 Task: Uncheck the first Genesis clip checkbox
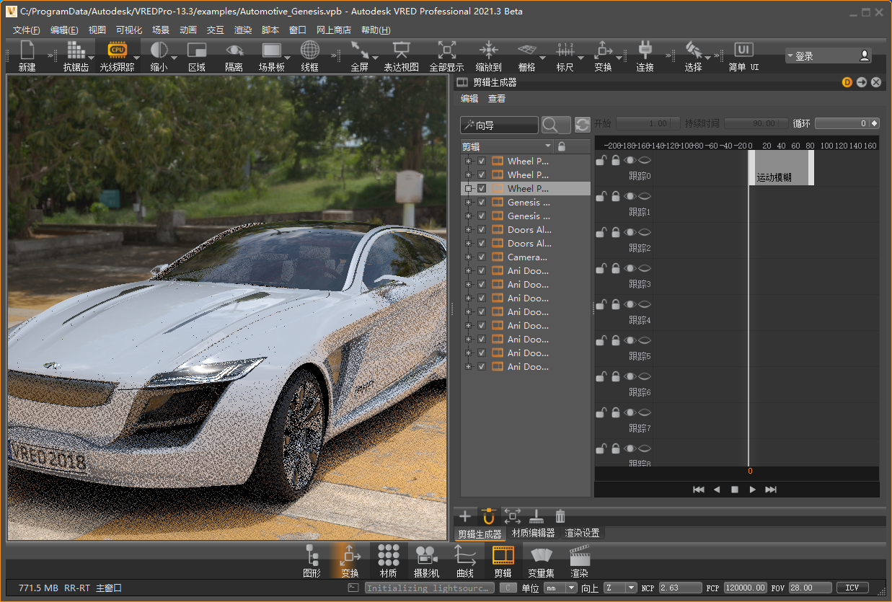[482, 203]
